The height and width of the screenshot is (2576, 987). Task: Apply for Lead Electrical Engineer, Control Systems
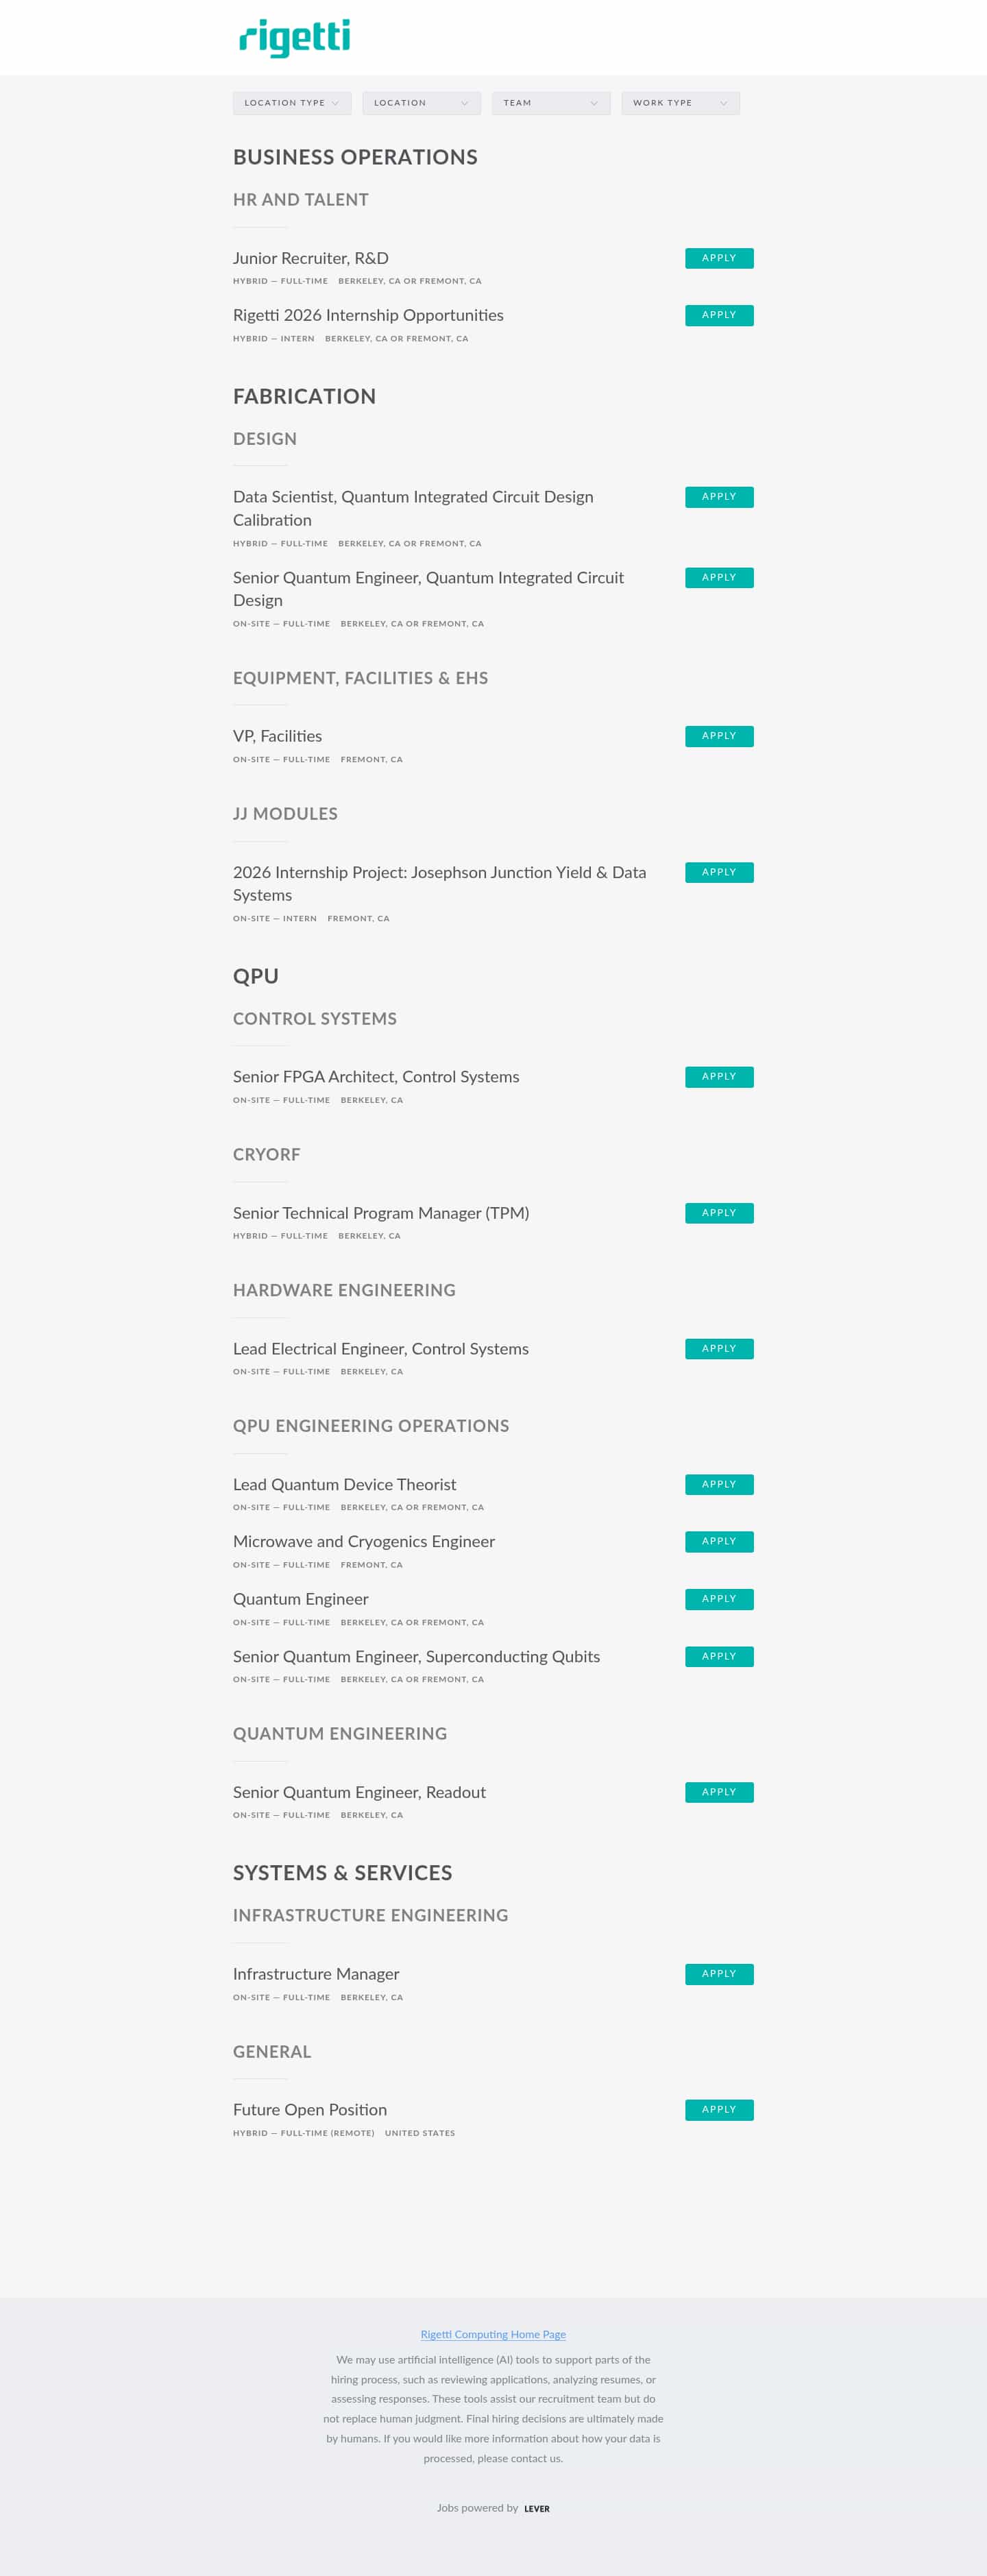coord(718,1348)
